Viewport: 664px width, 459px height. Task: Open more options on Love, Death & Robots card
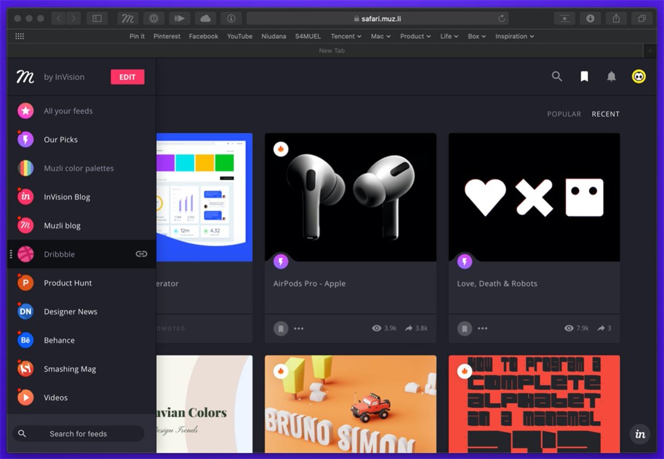pyautogui.click(x=482, y=329)
